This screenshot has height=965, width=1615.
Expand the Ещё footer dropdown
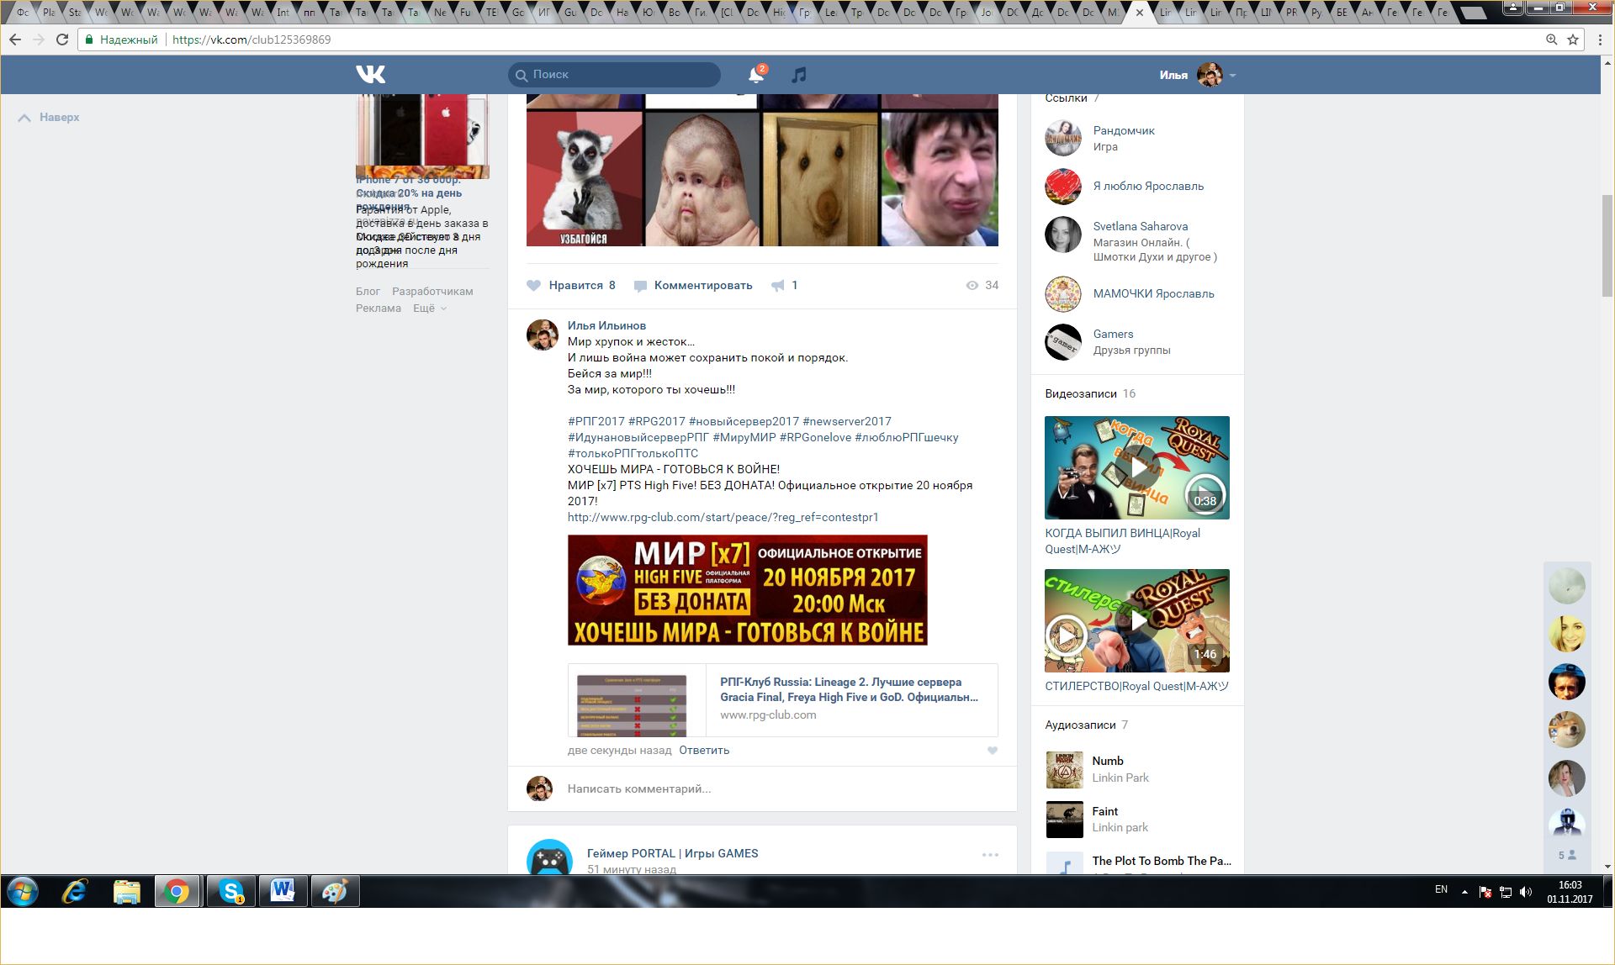[429, 308]
